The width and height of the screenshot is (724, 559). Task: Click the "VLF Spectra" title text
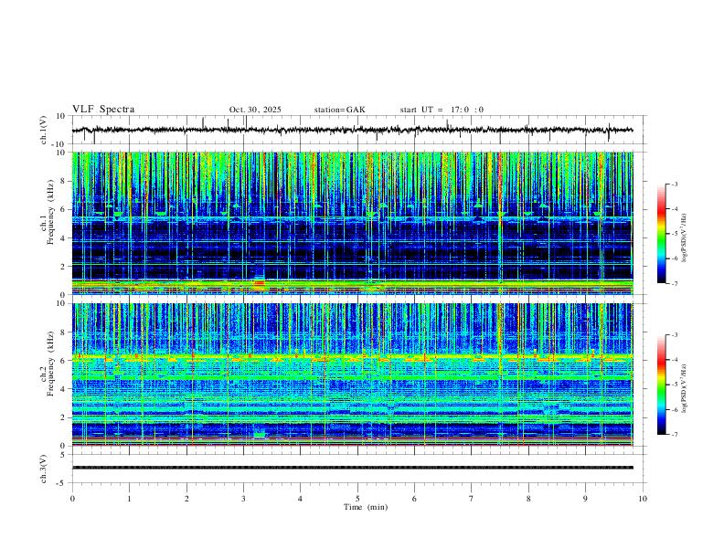point(103,110)
